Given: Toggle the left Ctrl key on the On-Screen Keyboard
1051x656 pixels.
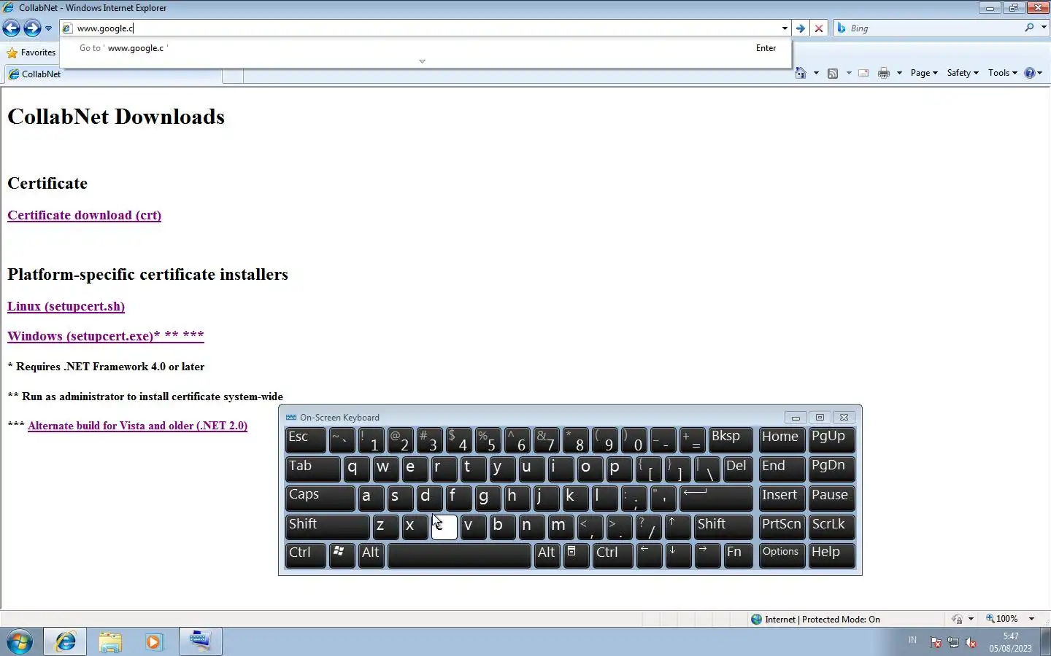Looking at the screenshot, I should click(x=305, y=555).
